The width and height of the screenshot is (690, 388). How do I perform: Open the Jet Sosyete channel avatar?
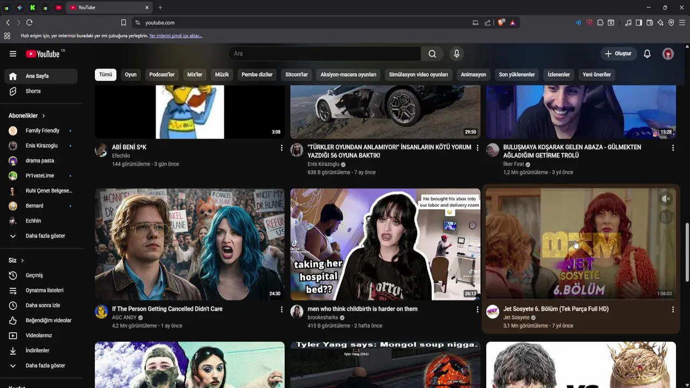[x=493, y=312]
